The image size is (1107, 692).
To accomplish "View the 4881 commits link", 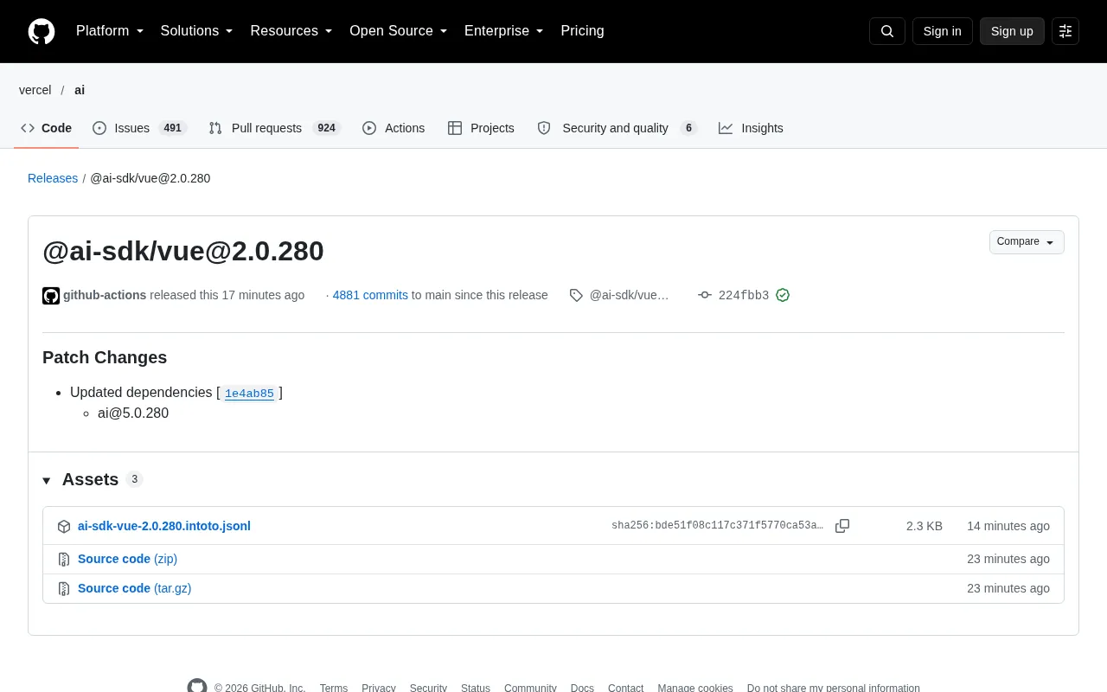I will pos(370,295).
